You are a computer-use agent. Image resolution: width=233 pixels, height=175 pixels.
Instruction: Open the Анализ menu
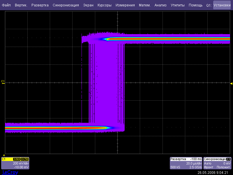pos(160,5)
